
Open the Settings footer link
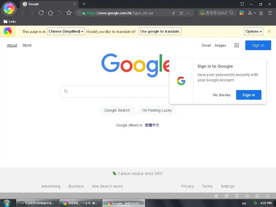[x=227, y=186]
